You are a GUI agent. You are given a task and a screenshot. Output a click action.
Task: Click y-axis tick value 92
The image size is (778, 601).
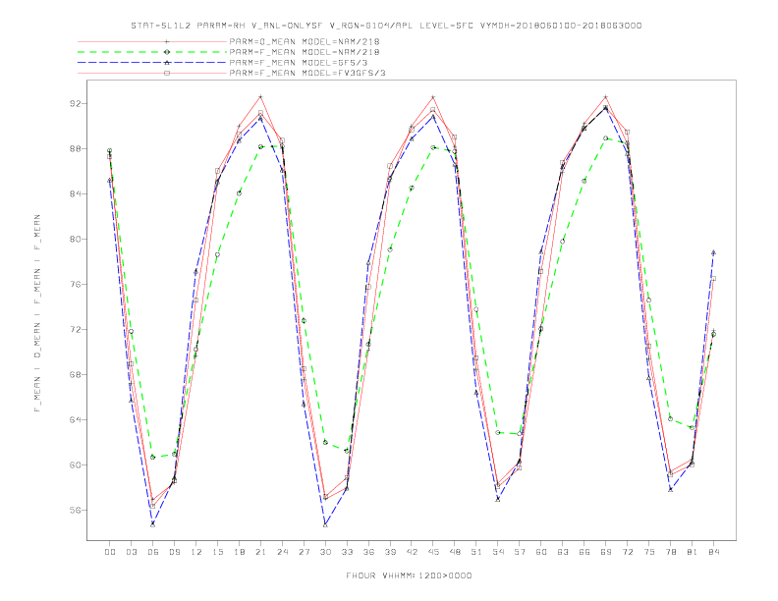click(x=76, y=104)
